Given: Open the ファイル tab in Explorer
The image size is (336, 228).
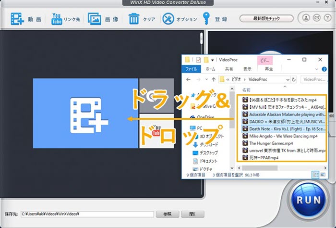Looking at the screenshot, I should coord(191,69).
